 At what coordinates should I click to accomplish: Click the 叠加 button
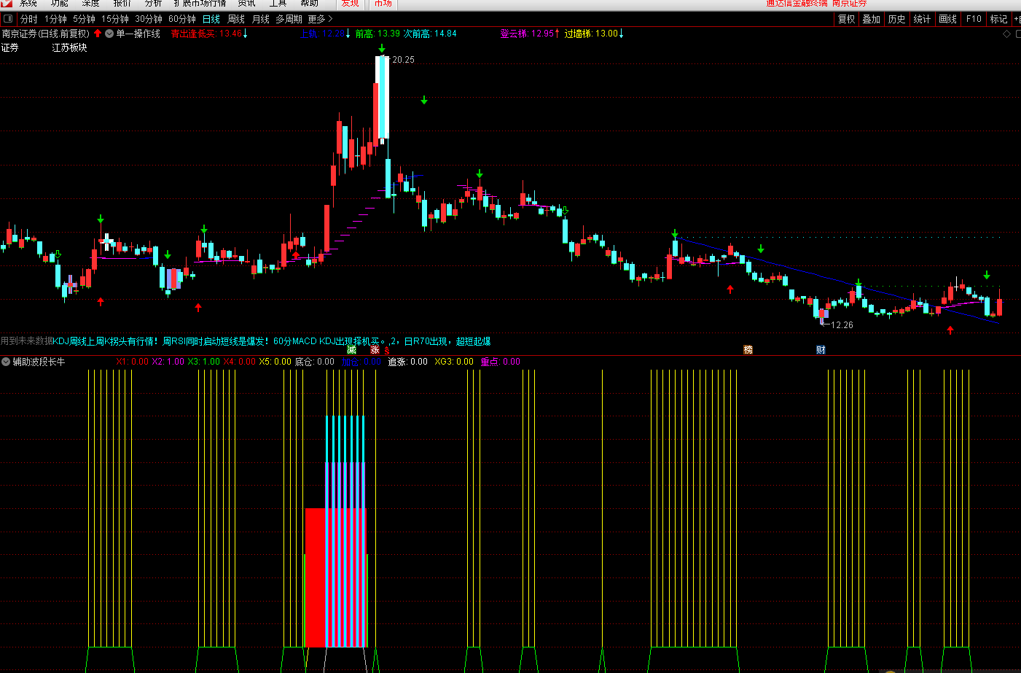tap(872, 19)
